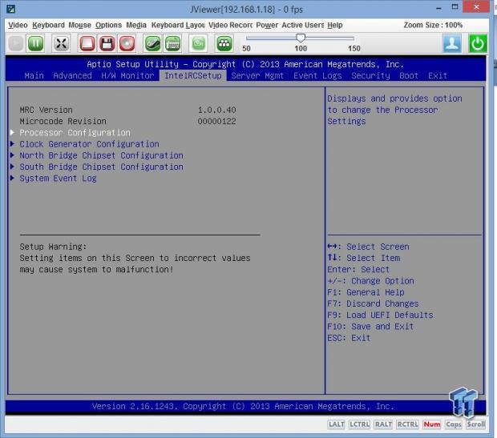Toggle Scroll lock status indicator
The width and height of the screenshot is (497, 438).
(x=475, y=424)
